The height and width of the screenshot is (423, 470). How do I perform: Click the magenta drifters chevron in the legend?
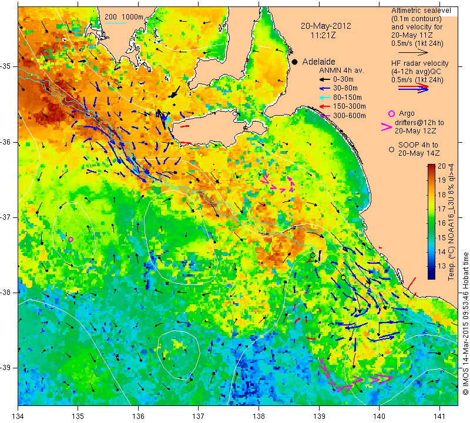[387, 127]
